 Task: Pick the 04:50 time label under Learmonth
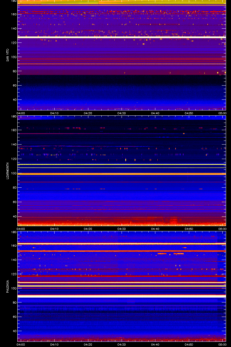[x=189, y=229]
